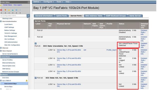Open the Domain Status link
157x90 pixels.
click(7, 5)
